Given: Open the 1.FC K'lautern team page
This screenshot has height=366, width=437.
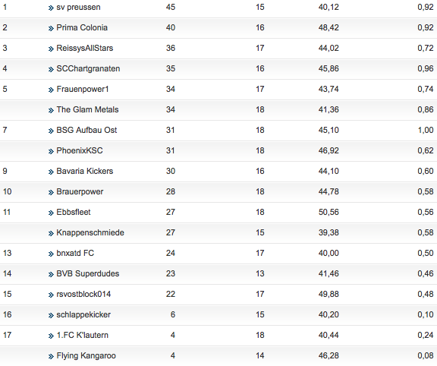Looking at the screenshot, I should 82,335.
